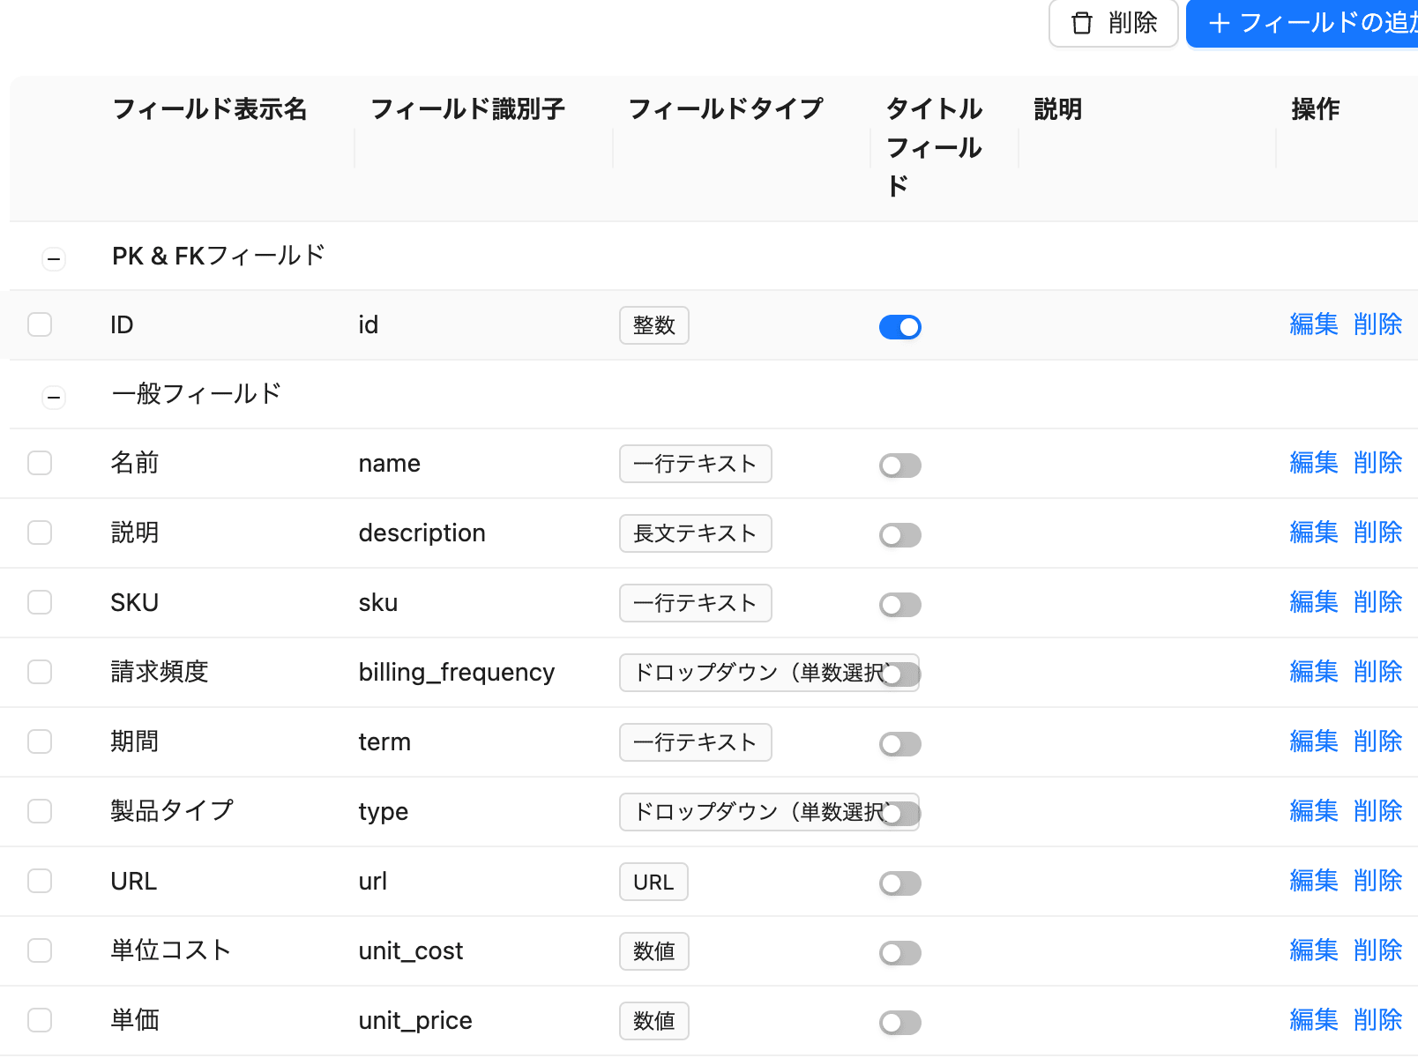Viewport: 1418px width, 1058px height.
Task: Click the URL field type tag
Action: pos(653,882)
